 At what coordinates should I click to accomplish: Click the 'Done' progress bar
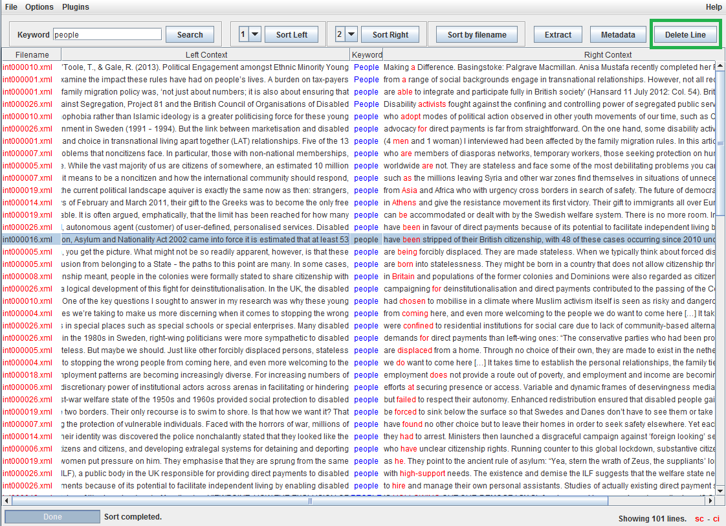pyautogui.click(x=52, y=517)
